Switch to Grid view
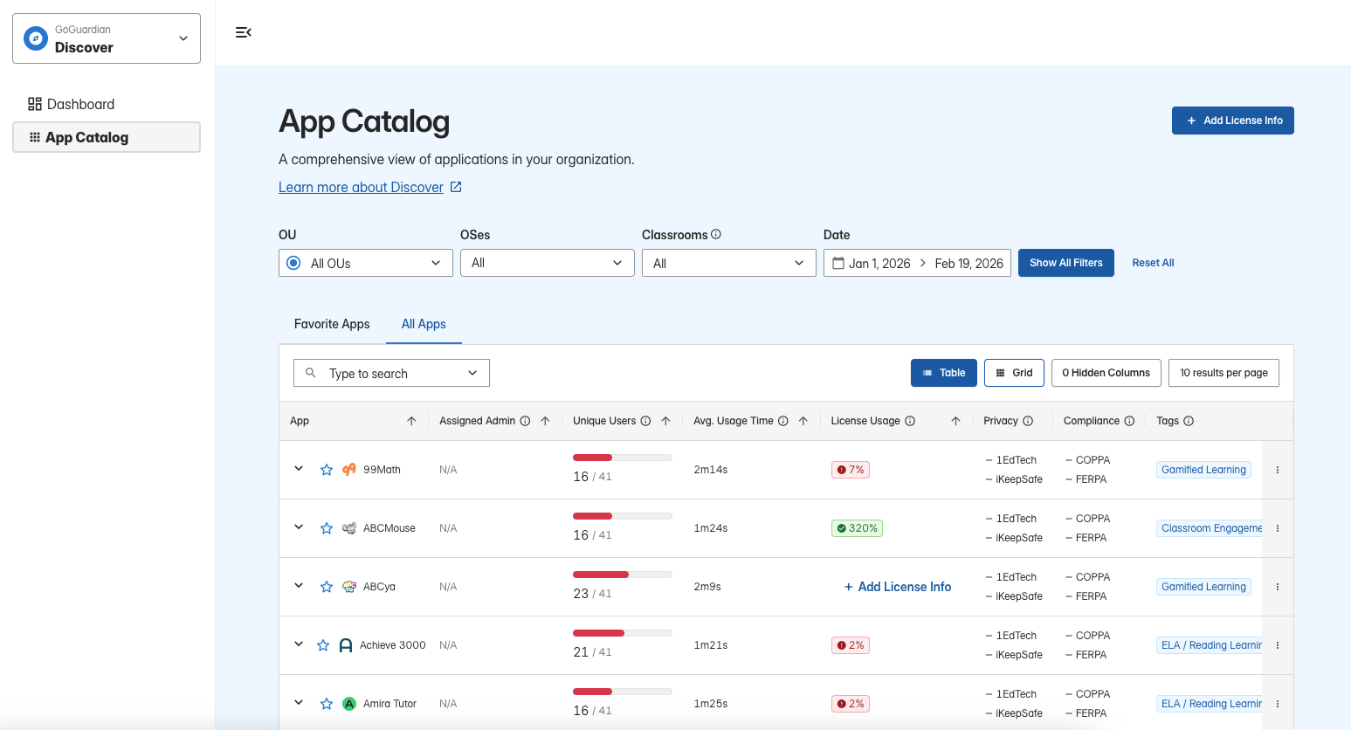Screen dimensions: 1351x730 (1014, 373)
